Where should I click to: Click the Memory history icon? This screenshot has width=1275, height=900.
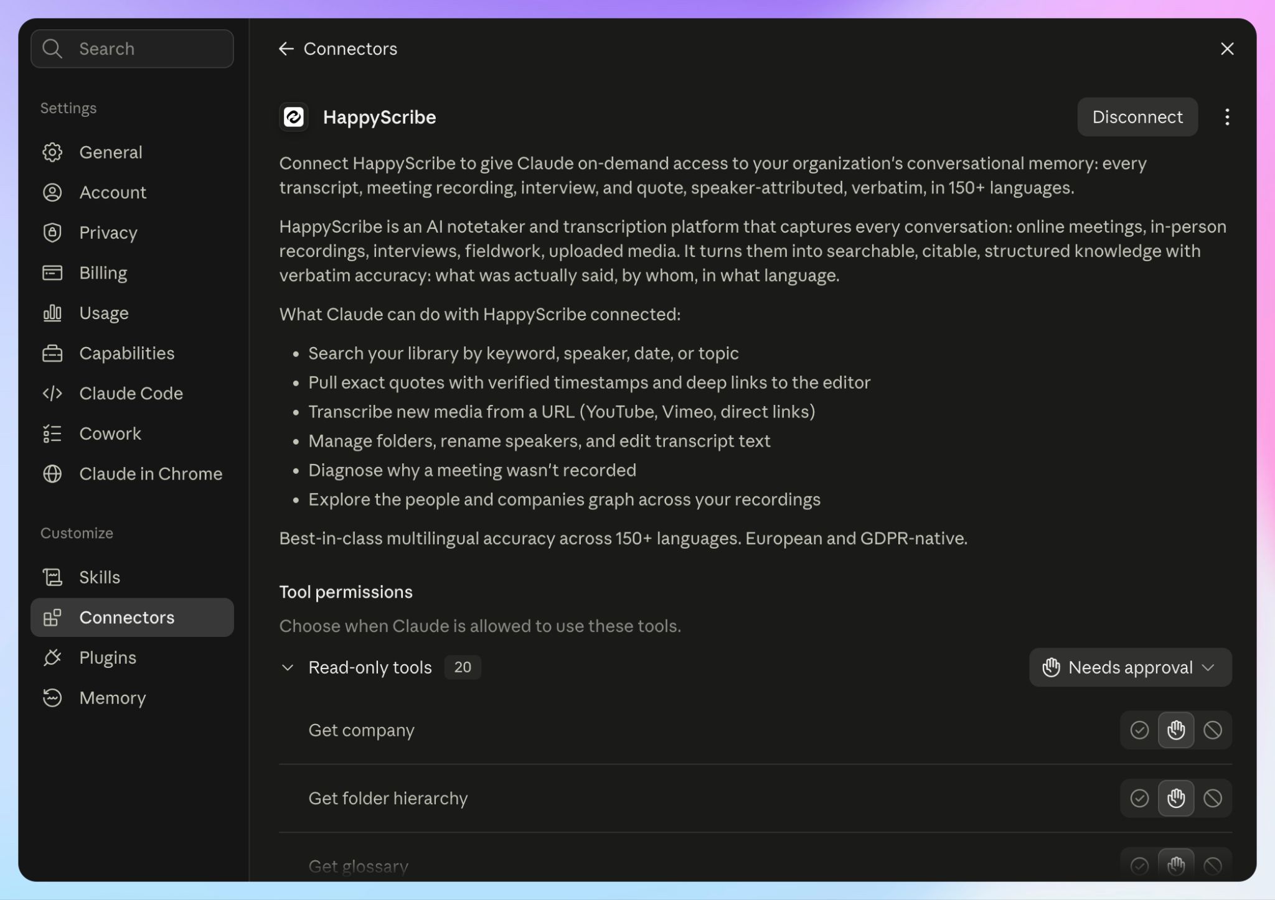pos(52,698)
